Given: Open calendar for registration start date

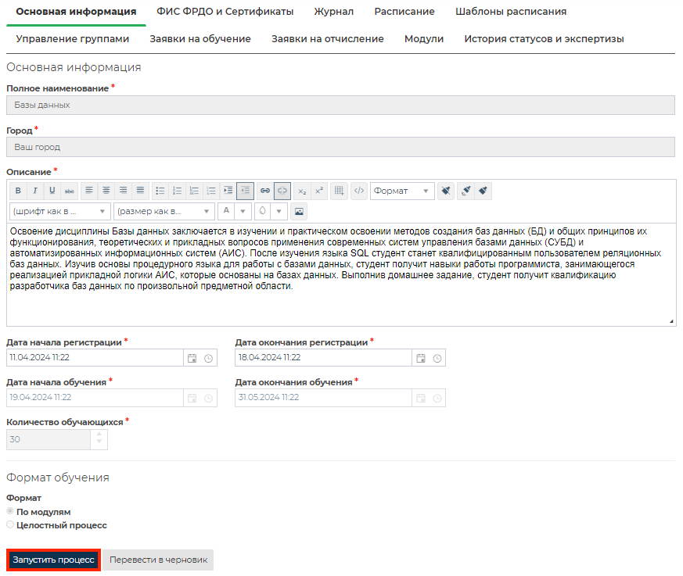Looking at the screenshot, I should point(192,358).
